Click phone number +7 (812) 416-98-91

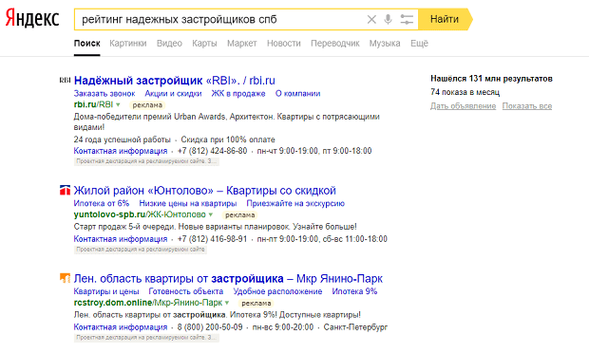pyautogui.click(x=212, y=239)
